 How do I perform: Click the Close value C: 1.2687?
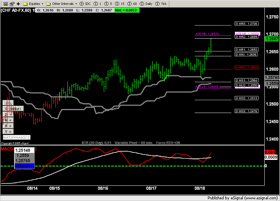pyautogui.click(x=104, y=10)
